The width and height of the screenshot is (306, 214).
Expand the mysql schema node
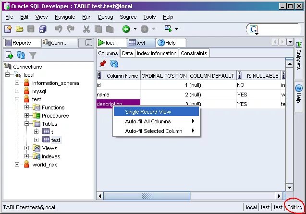17,91
